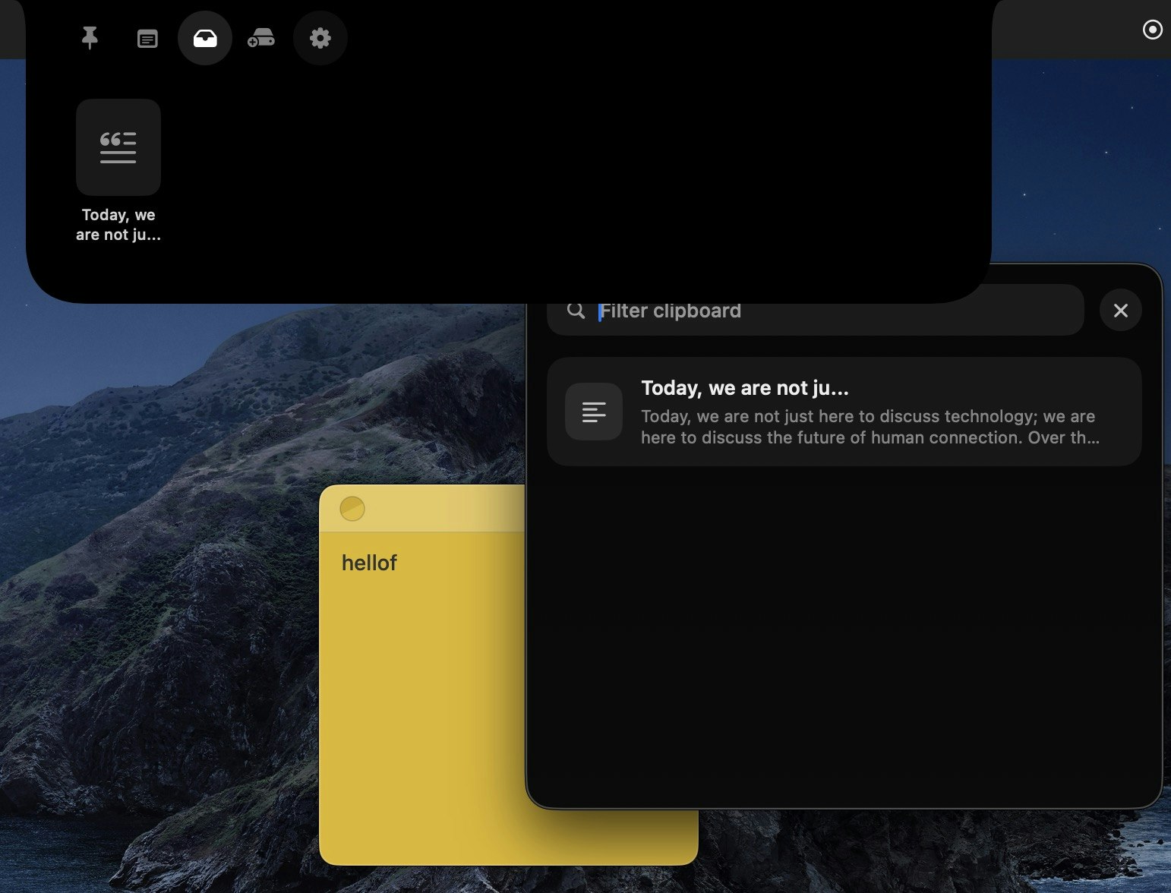Click the 'Today, we are not ju...' label under the thumbnail
Screen dimensions: 1171x893
[118, 224]
